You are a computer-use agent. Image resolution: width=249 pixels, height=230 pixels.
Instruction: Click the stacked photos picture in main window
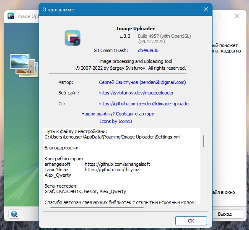pos(24,65)
